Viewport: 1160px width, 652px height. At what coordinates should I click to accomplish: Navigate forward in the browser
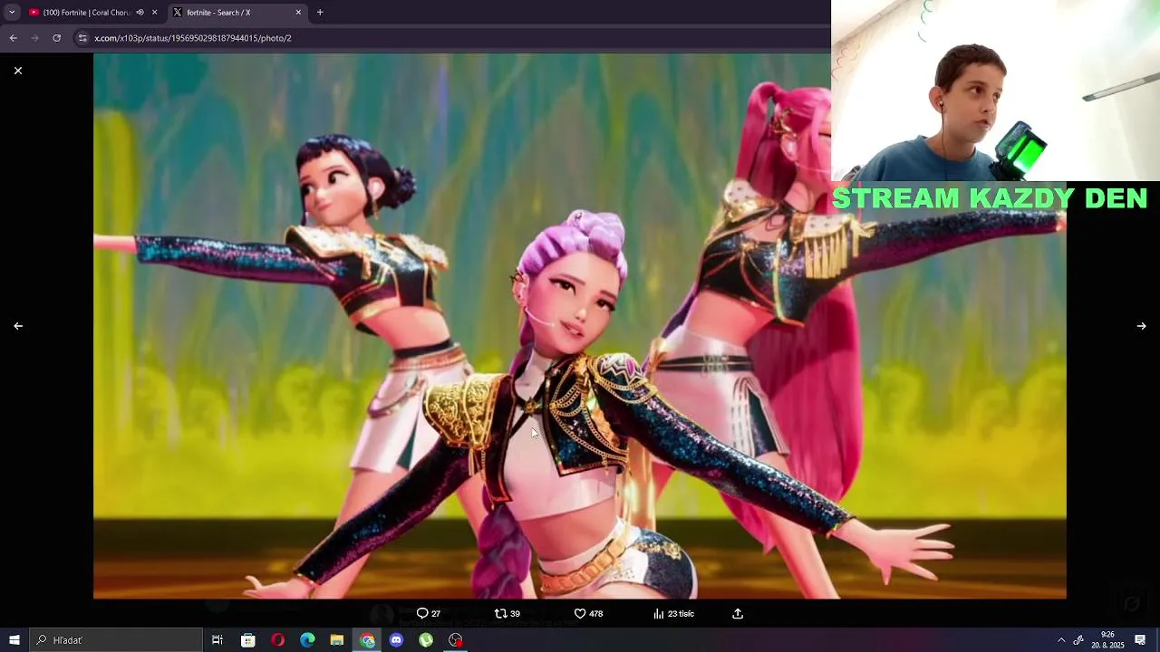[34, 38]
